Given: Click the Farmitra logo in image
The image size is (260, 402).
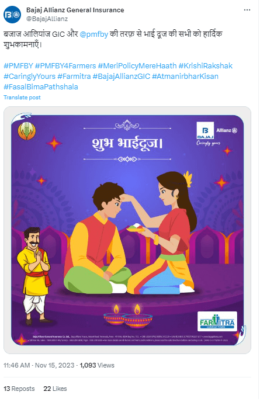Looking at the screenshot, I should pyautogui.click(x=217, y=321).
